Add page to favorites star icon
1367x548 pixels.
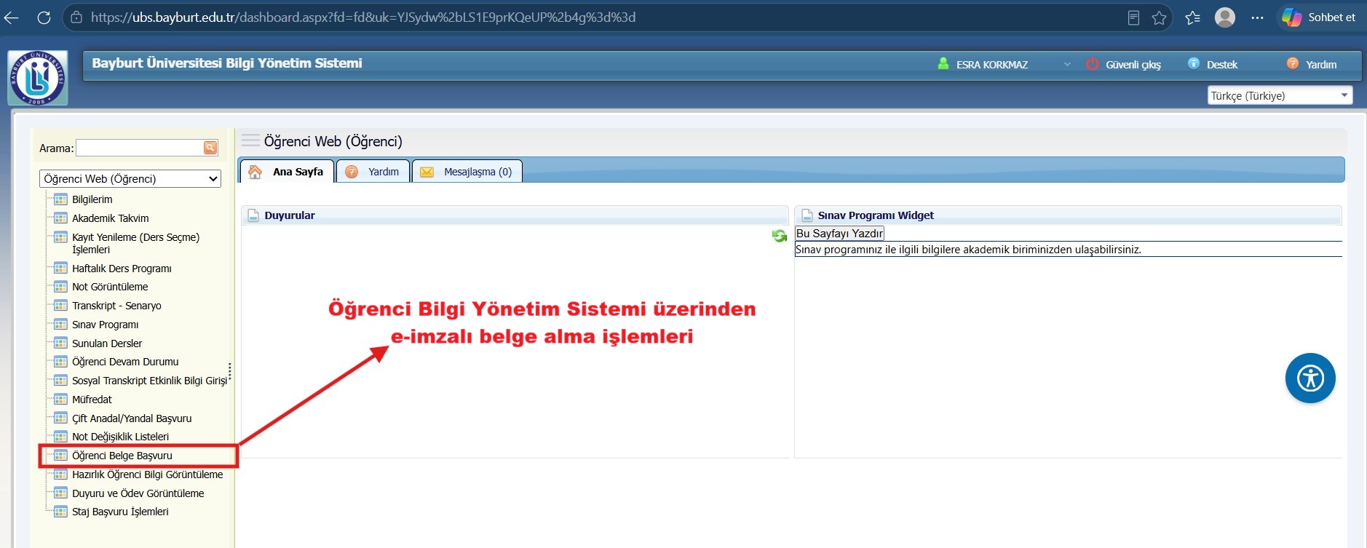1160,17
